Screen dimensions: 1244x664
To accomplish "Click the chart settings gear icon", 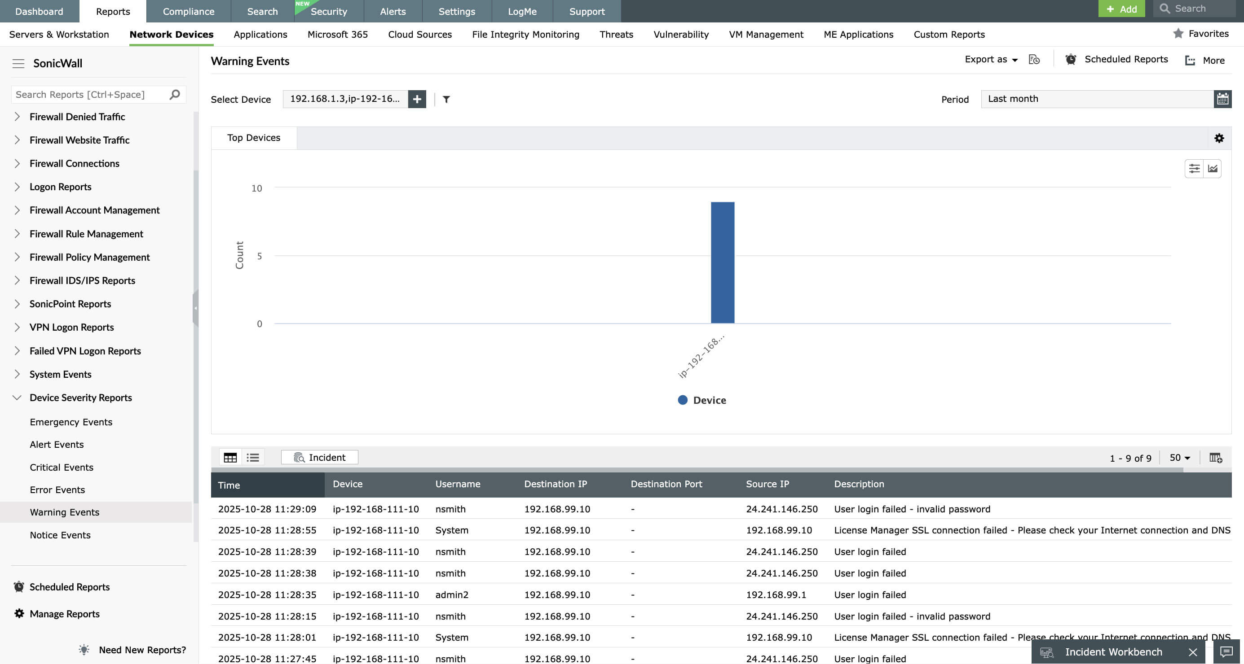I will point(1219,138).
